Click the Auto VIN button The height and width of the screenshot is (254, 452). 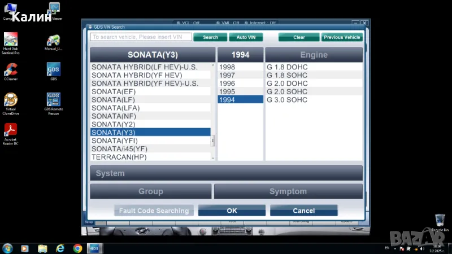pyautogui.click(x=246, y=37)
